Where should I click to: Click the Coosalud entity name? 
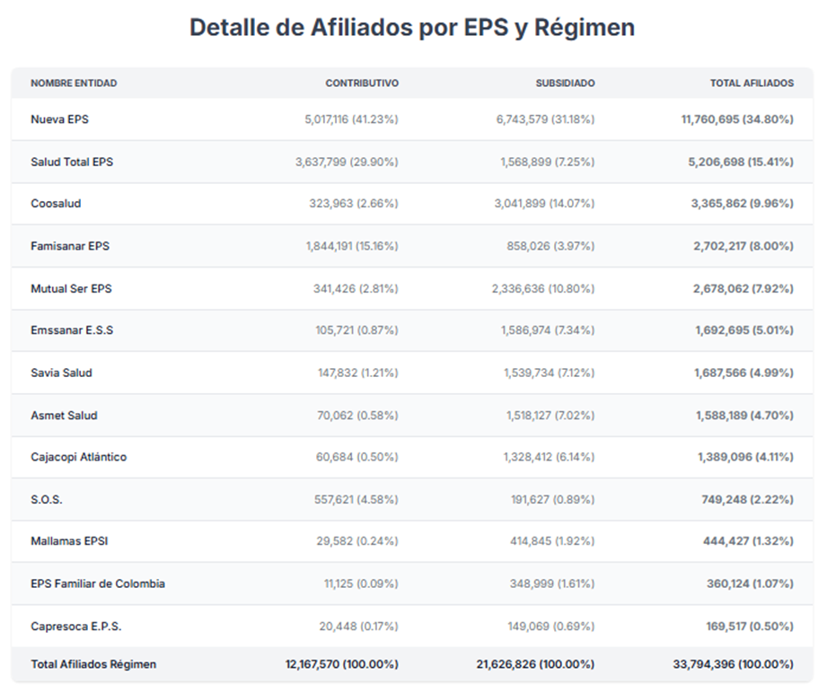(x=56, y=204)
